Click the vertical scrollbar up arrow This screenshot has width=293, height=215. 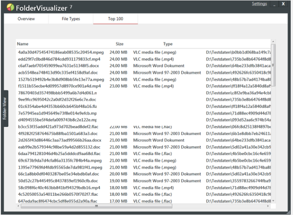coord(273,41)
